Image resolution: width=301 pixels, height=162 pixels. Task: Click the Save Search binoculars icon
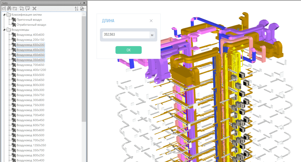[9, 9]
